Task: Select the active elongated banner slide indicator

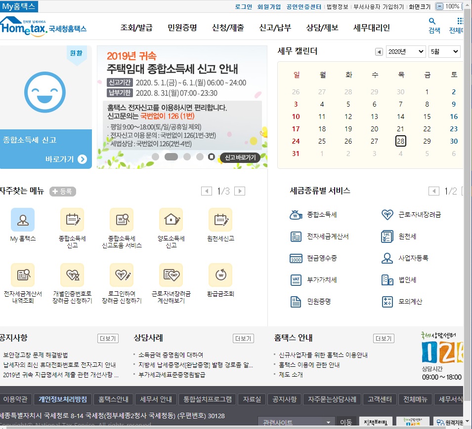Action: click(x=172, y=156)
